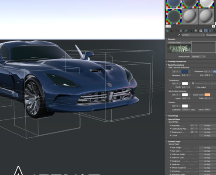Click the Put to Library icon
This screenshot has width=216, height=175.
point(196,31)
